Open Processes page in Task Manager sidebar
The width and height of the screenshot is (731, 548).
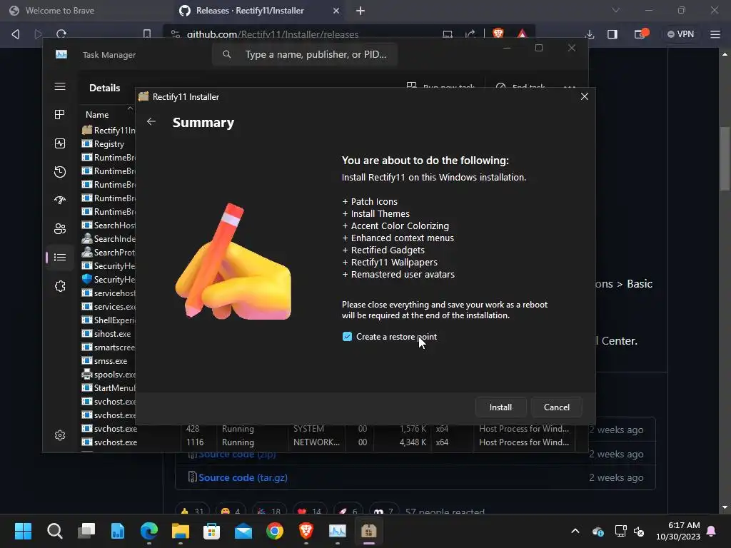[60, 115]
